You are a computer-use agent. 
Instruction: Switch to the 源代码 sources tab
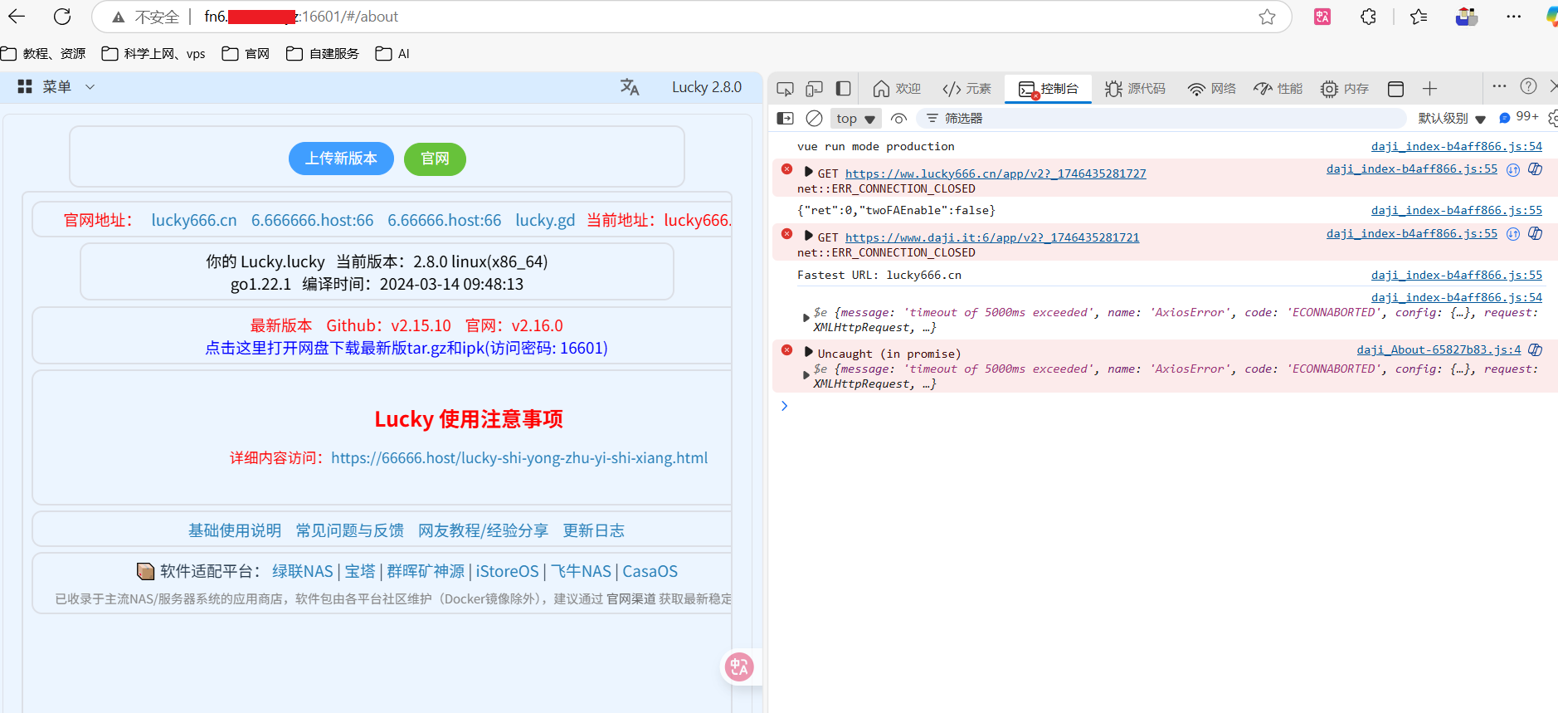[1135, 89]
